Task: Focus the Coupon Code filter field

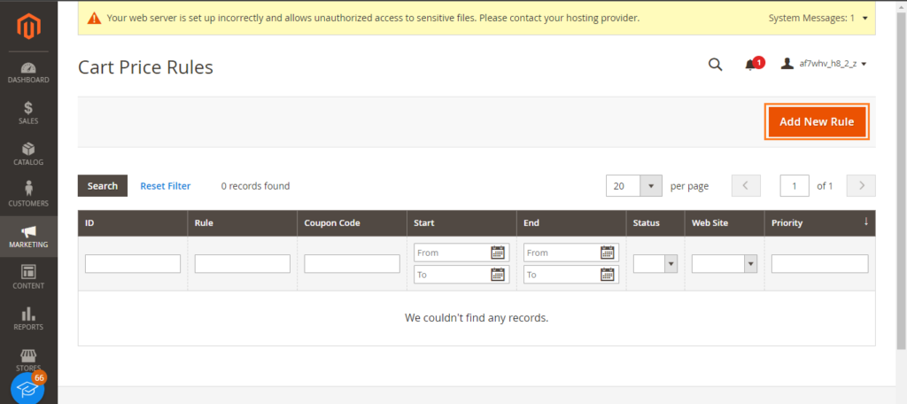Action: coord(352,264)
